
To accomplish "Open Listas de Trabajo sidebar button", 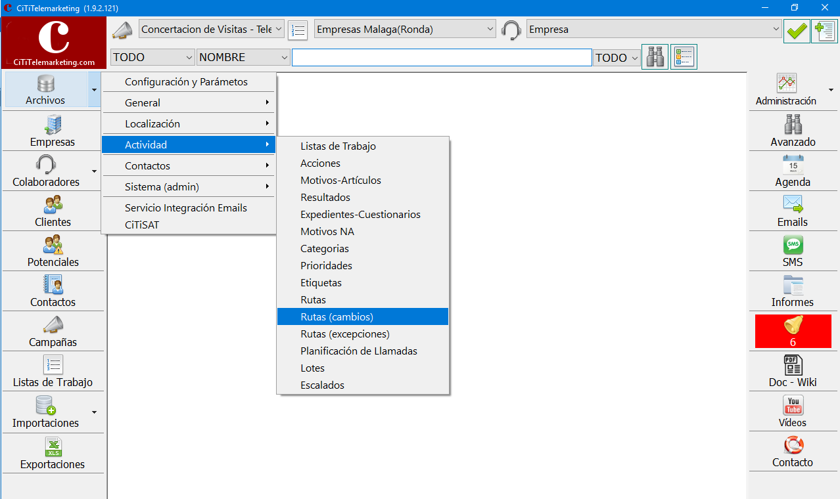I will [53, 372].
